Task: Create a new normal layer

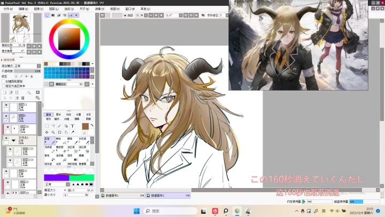Action: click(x=5, y=93)
